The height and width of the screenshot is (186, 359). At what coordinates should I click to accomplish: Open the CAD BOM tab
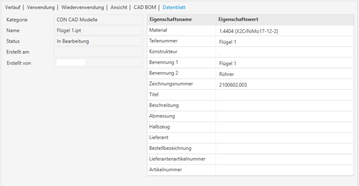(145, 7)
